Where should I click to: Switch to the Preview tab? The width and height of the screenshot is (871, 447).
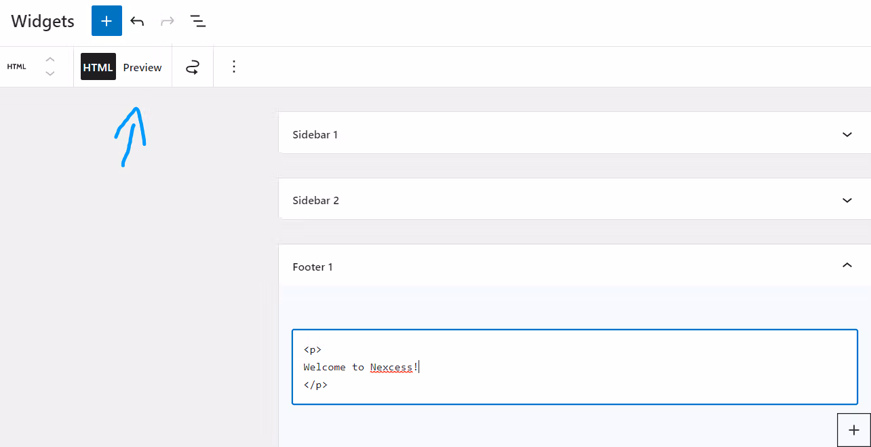tap(142, 66)
